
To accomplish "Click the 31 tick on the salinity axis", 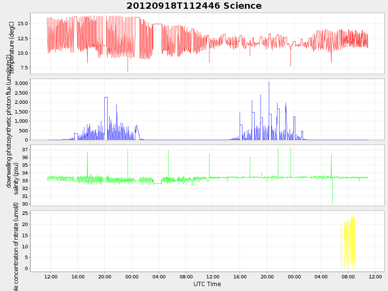I will [26, 196].
